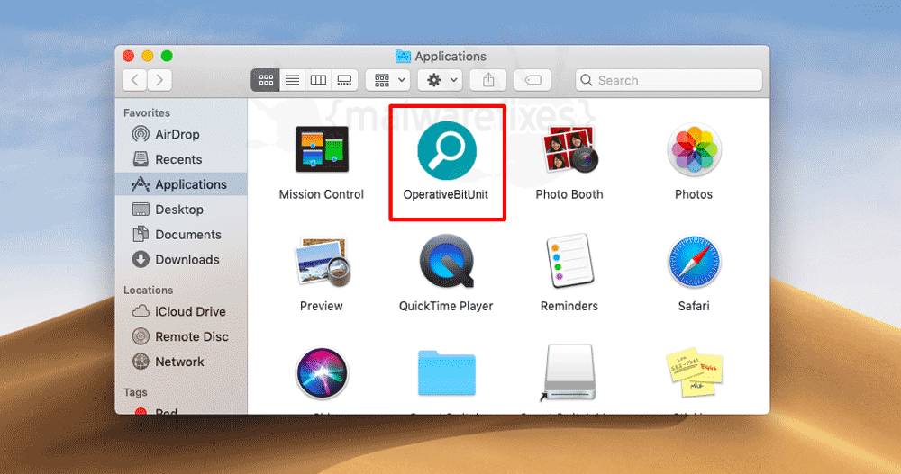Viewport: 901px width, 474px height.
Task: Select iCloud Drive in the sidebar
Action: point(181,311)
